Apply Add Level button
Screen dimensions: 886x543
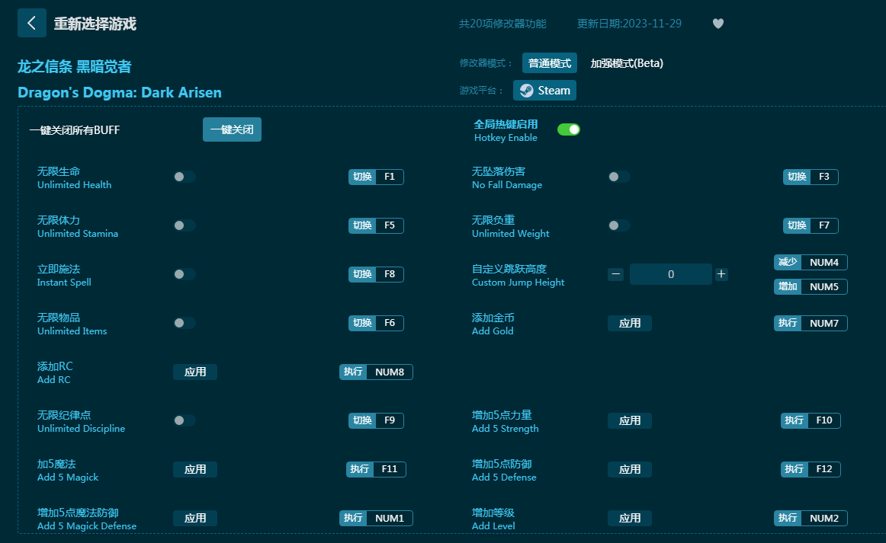tap(630, 518)
